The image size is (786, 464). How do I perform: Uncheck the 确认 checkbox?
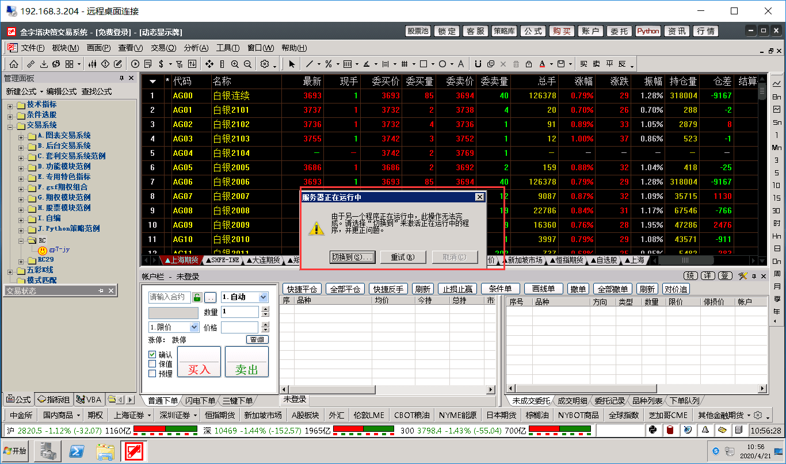[x=152, y=355]
